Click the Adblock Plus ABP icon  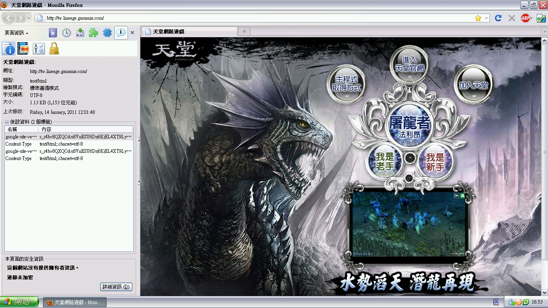526,18
